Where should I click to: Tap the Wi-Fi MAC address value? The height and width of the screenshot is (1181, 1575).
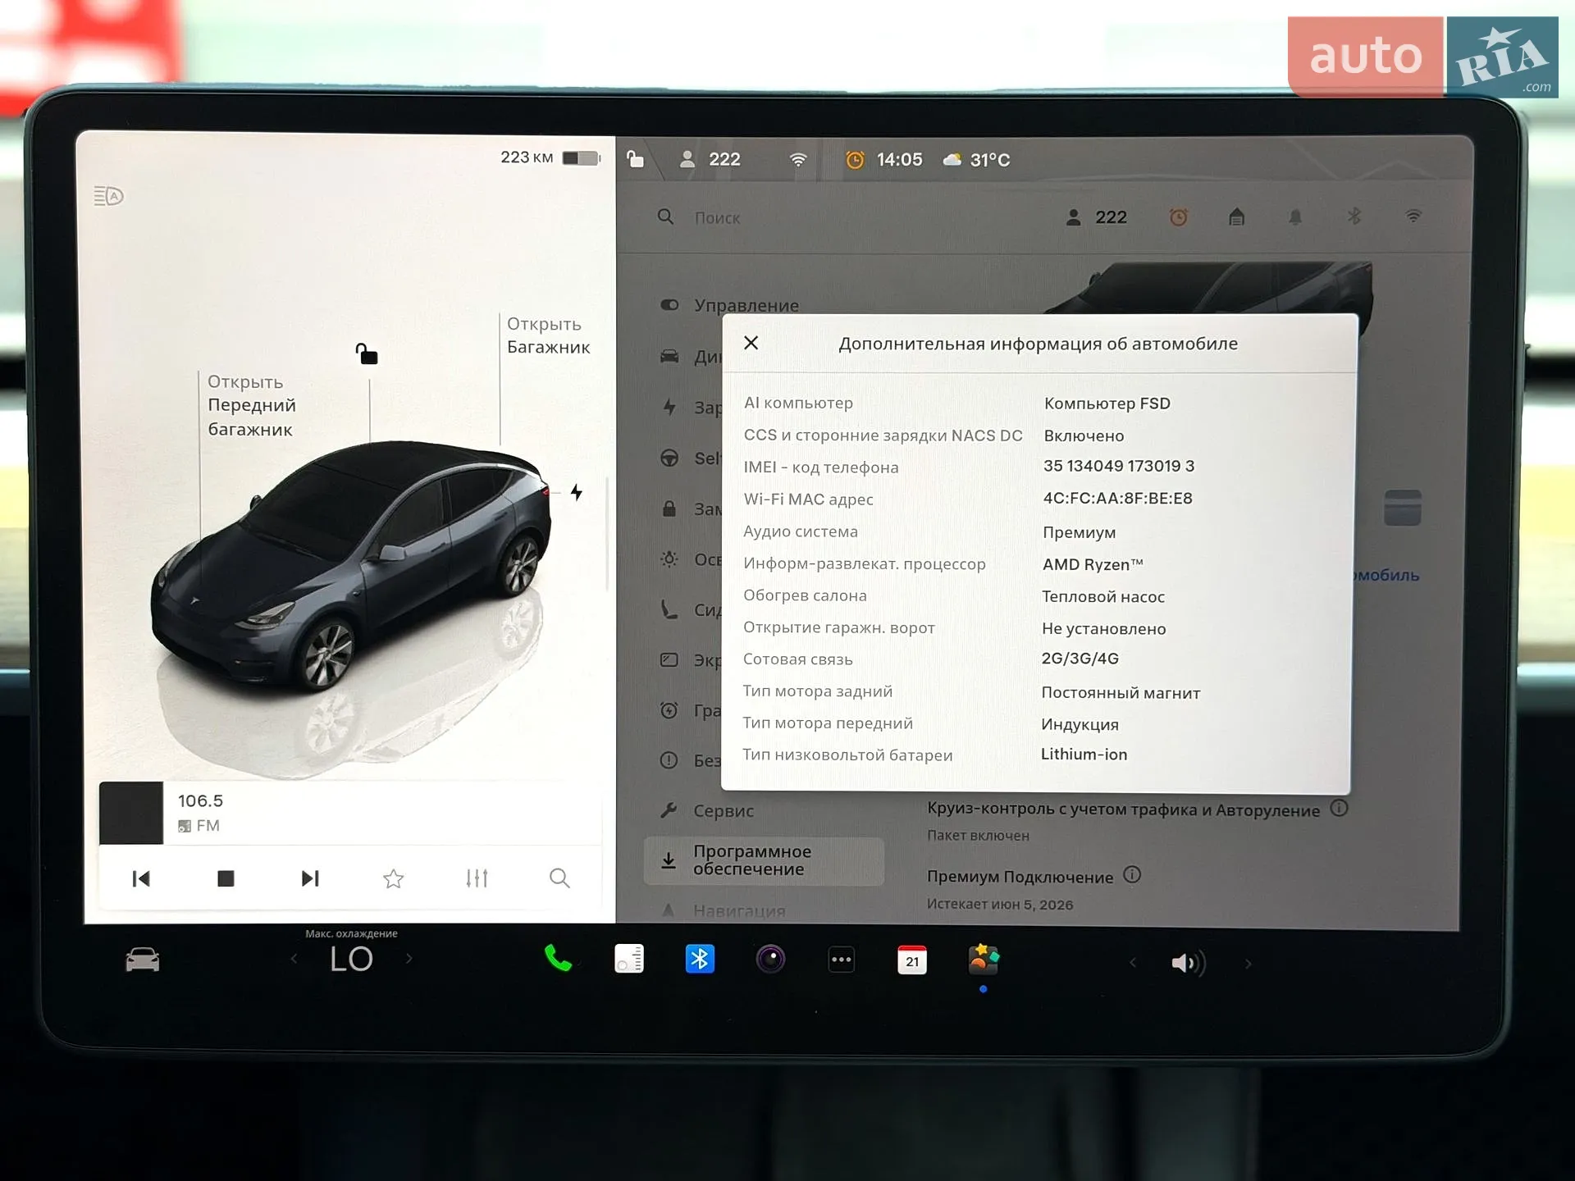1118,498
